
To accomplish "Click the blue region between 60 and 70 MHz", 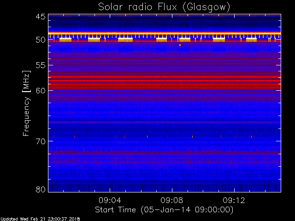I will coord(164,115).
